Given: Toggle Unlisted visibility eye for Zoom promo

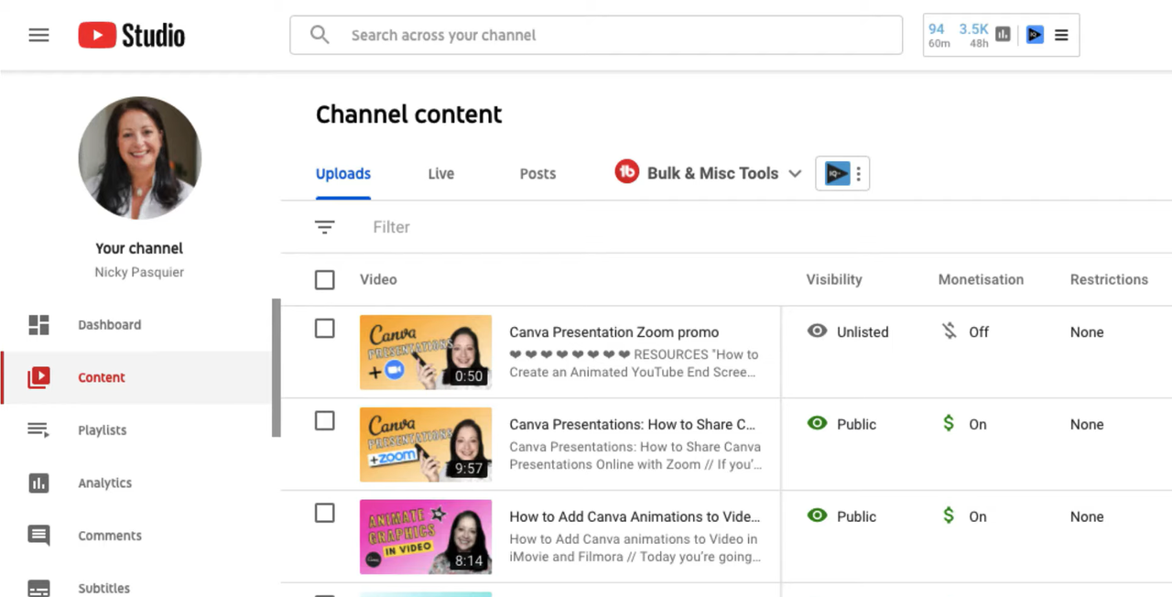Looking at the screenshot, I should (817, 331).
